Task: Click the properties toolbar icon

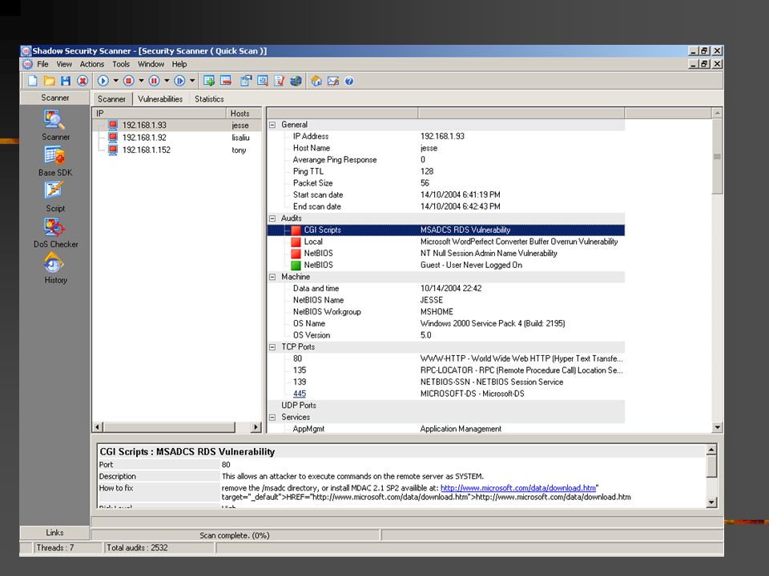Action: [x=246, y=81]
